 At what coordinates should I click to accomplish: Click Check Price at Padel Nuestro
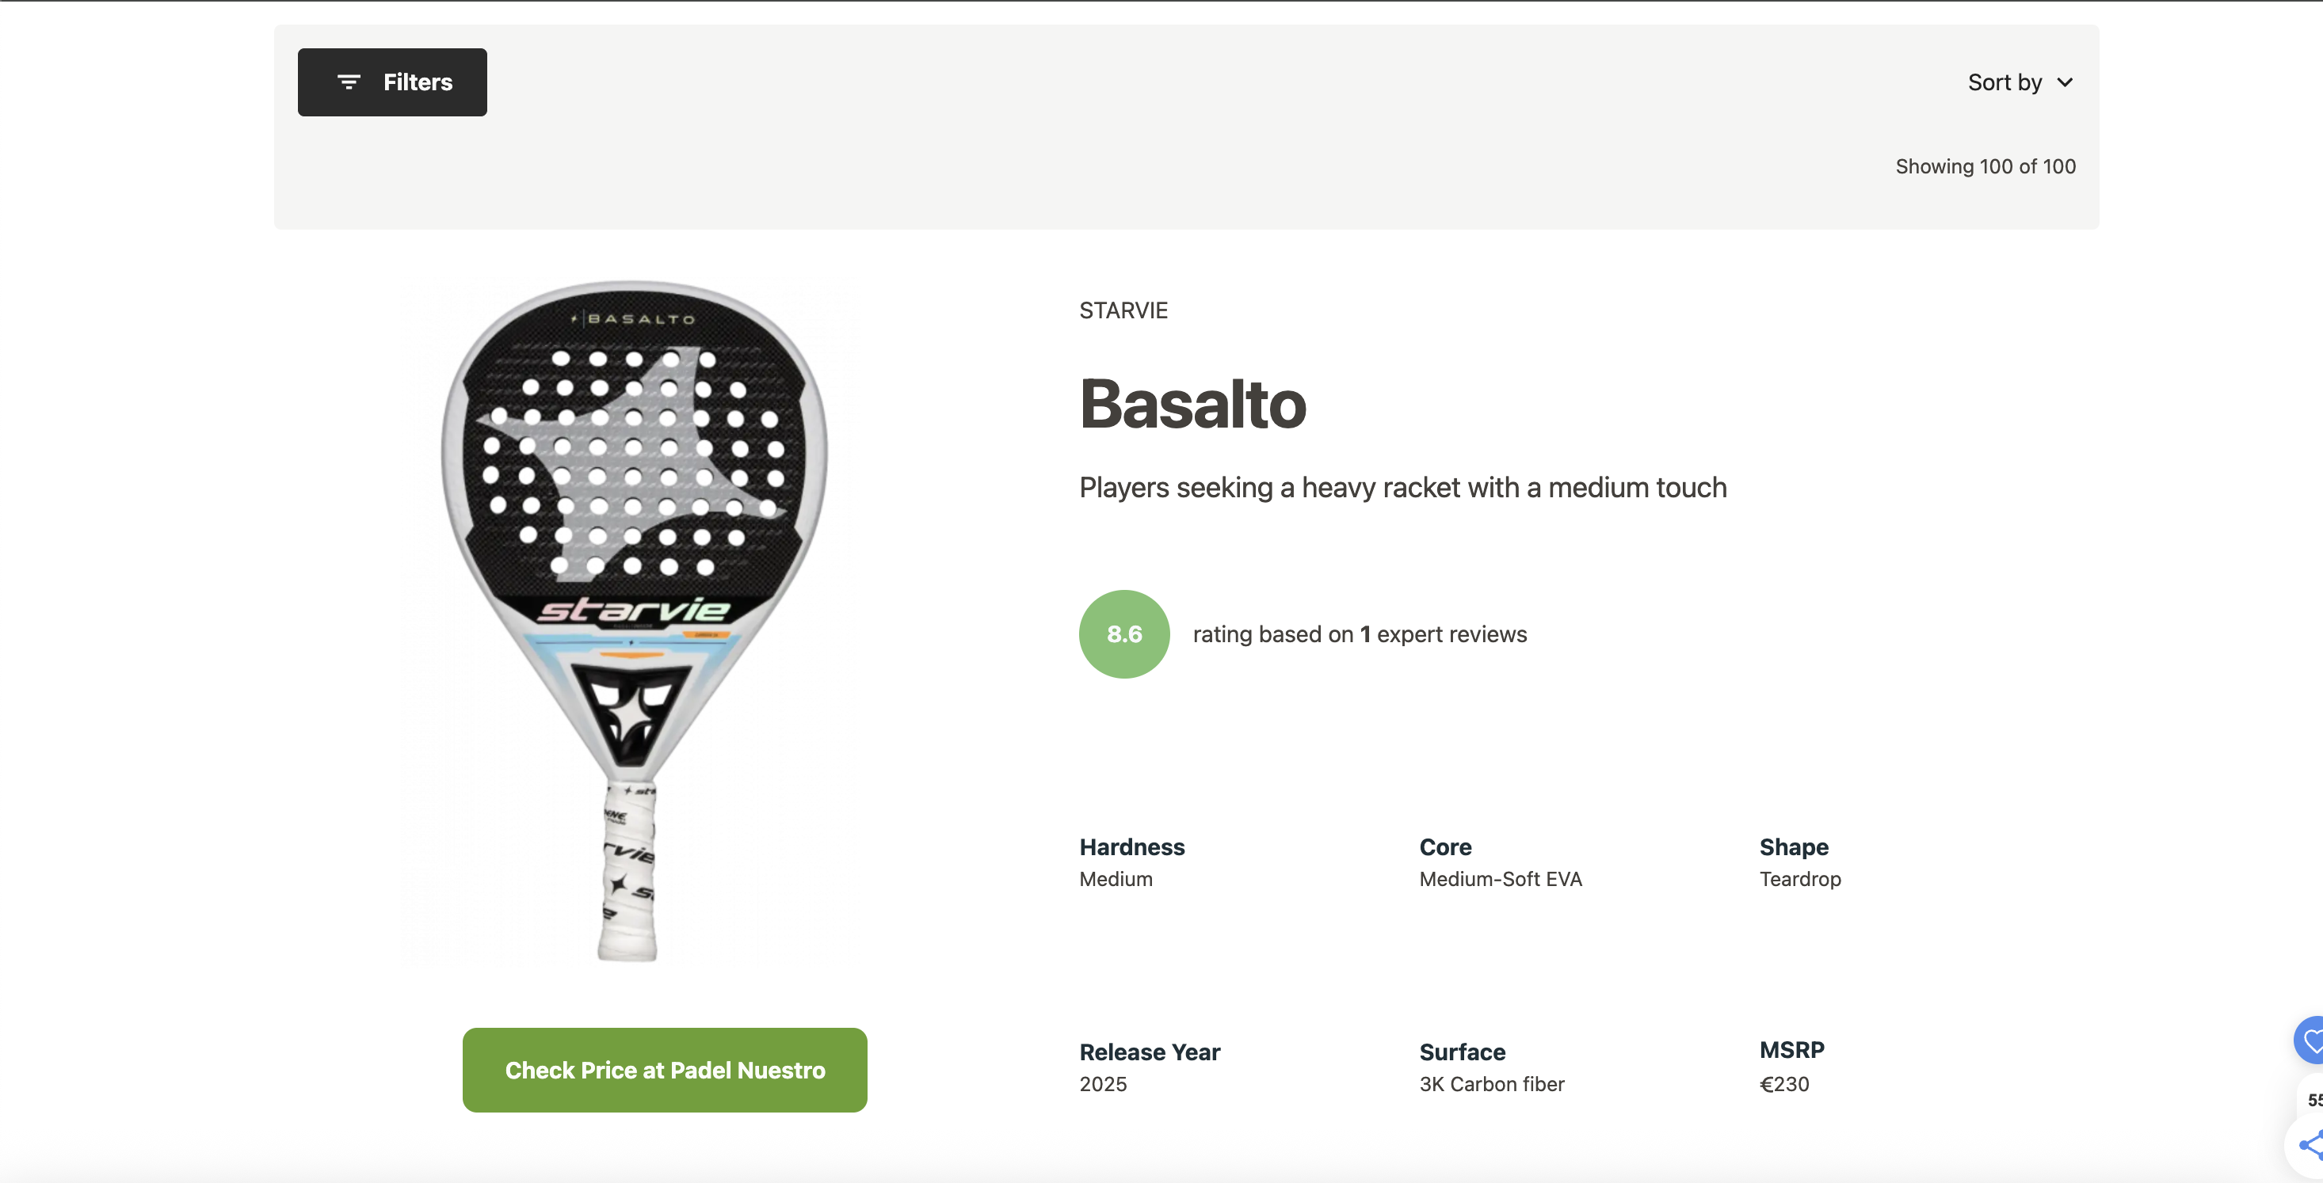click(x=665, y=1070)
